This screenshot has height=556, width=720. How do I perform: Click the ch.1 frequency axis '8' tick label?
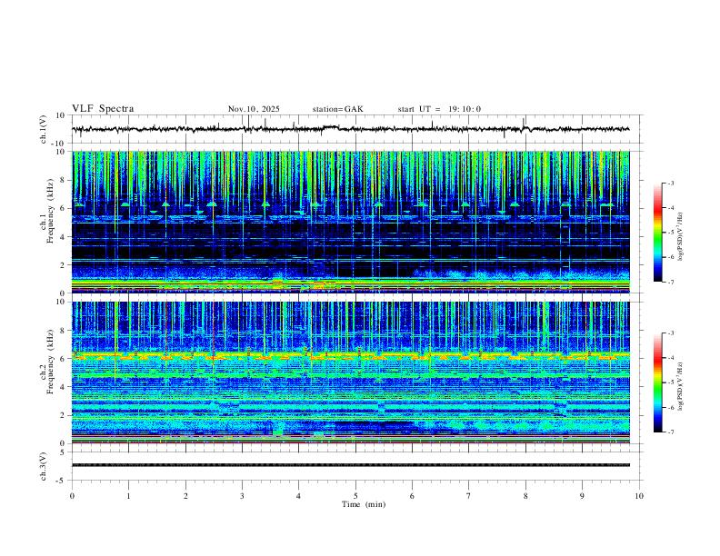click(63, 180)
